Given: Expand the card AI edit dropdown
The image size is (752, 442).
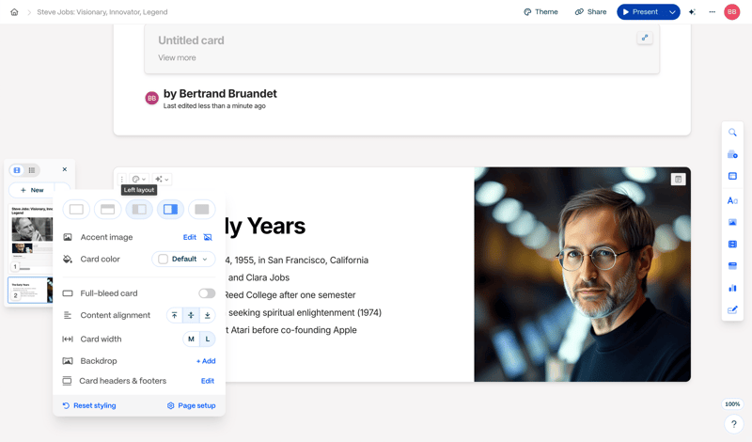Looking at the screenshot, I should point(162,179).
